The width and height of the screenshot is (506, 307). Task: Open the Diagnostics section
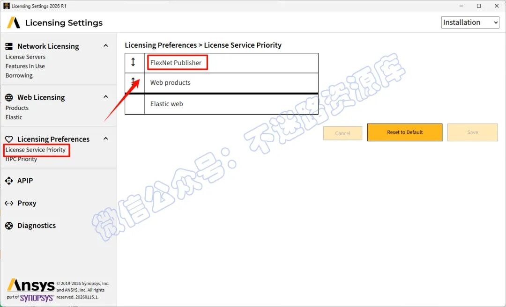click(x=37, y=226)
